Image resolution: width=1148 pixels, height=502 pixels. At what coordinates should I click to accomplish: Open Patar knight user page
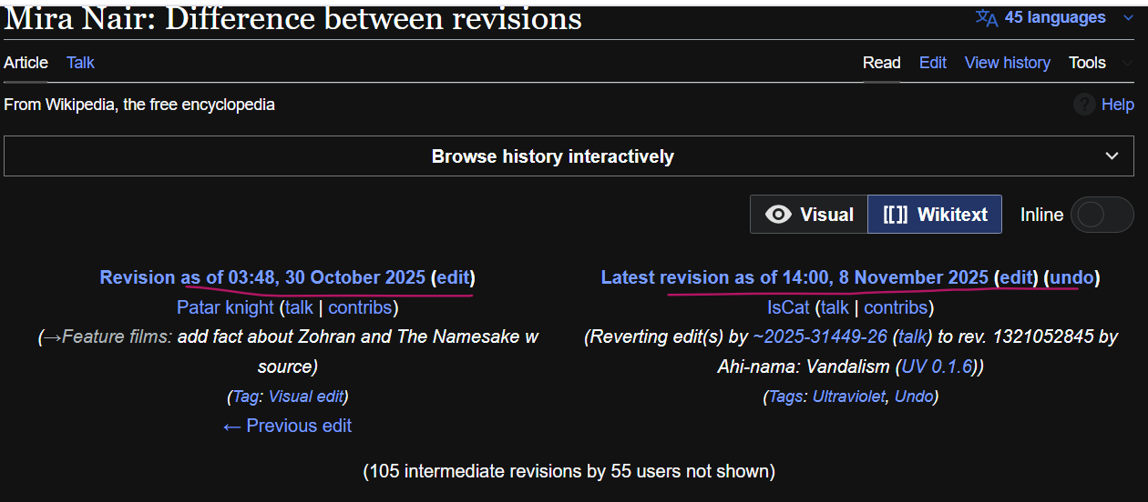coord(225,307)
